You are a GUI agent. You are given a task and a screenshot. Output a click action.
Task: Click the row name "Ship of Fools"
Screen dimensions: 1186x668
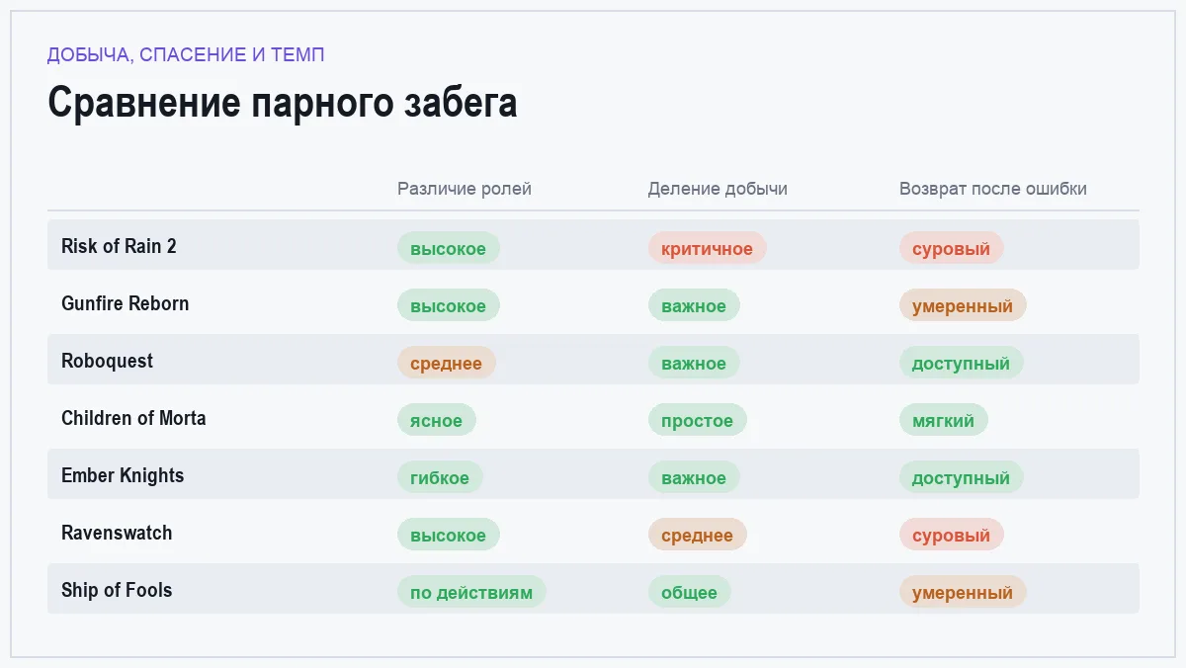point(117,590)
